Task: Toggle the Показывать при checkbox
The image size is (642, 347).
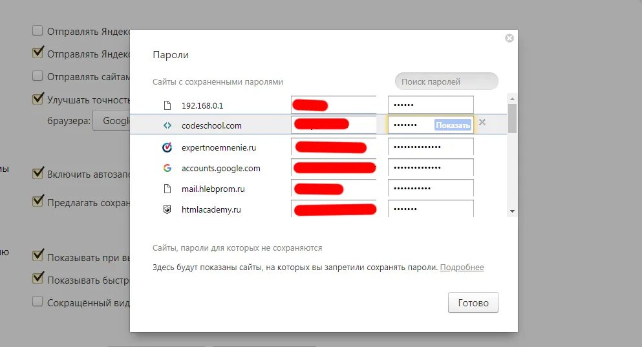Action: 37,256
